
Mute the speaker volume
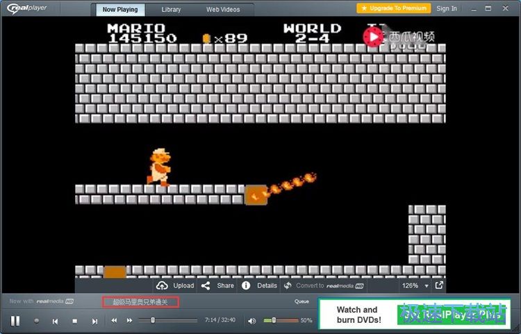(252, 321)
